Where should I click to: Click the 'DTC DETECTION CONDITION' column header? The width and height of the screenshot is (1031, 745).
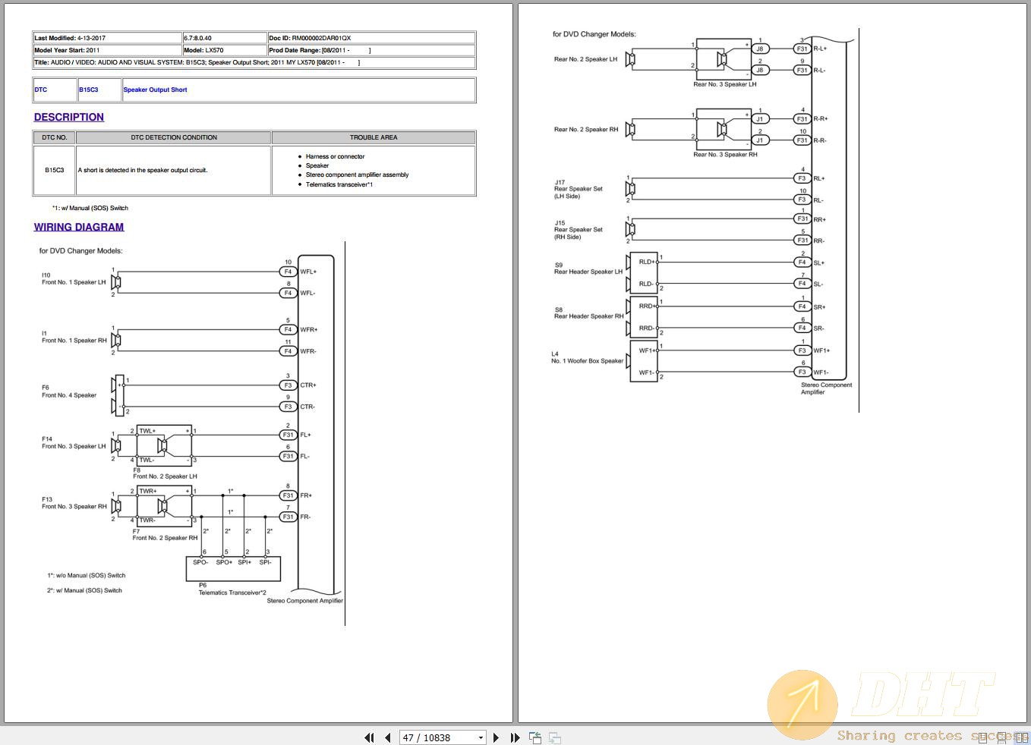click(174, 137)
